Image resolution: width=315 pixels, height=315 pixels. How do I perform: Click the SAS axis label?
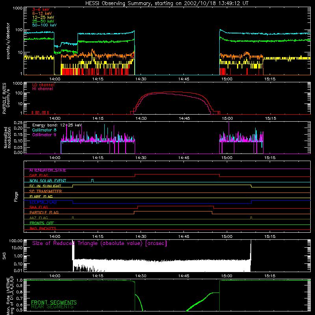pos(4,256)
